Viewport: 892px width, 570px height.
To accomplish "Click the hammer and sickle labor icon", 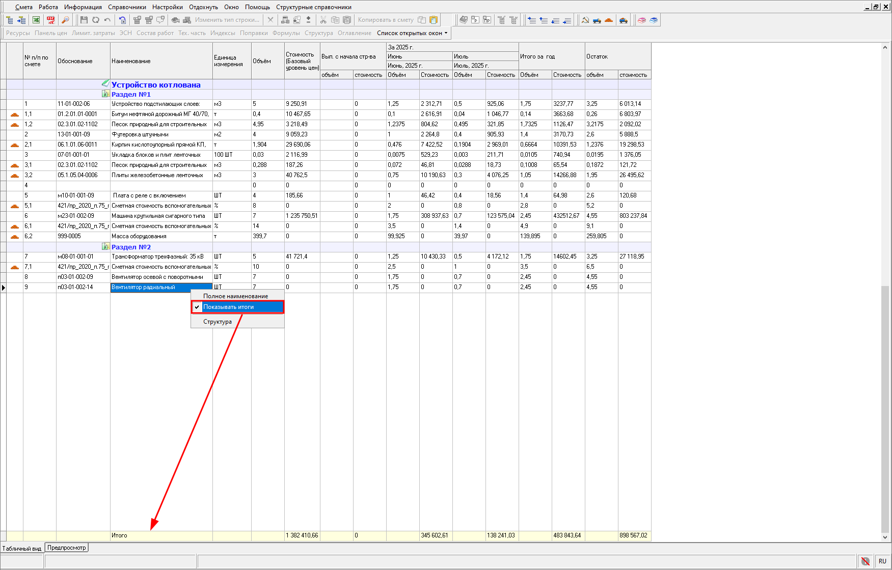I will click(585, 20).
